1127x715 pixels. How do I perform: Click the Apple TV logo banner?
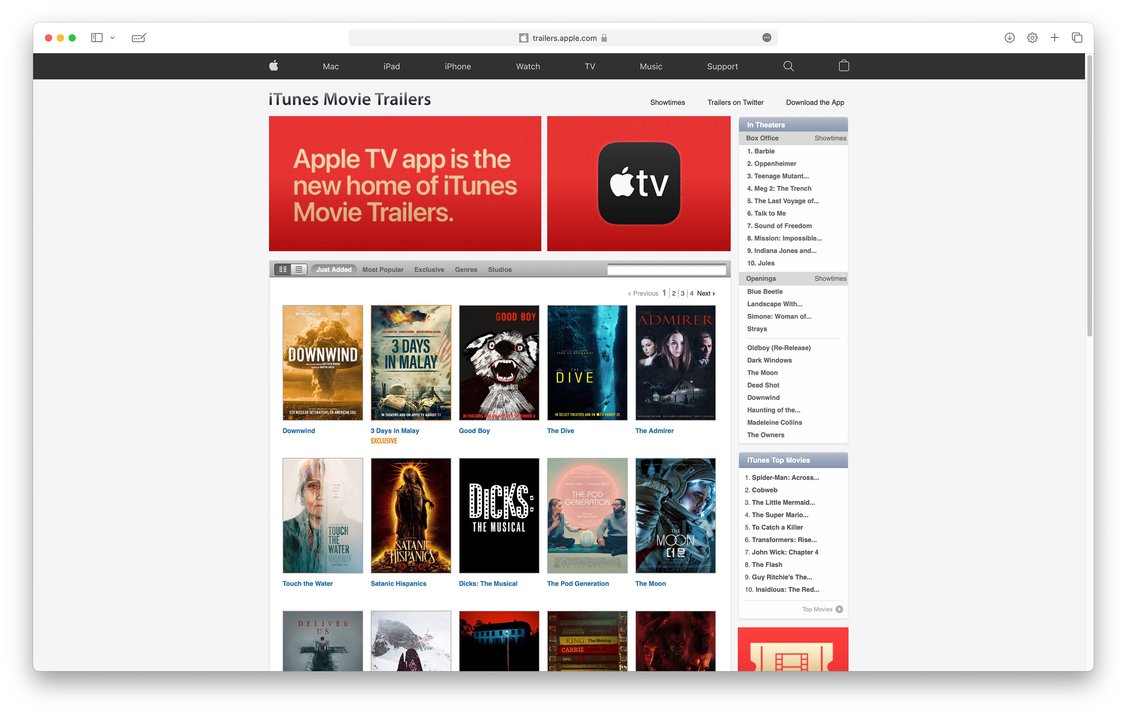(638, 184)
